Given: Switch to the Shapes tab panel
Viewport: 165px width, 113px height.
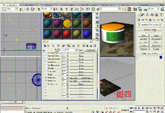Looking at the screenshot, I should [x=49, y=5].
